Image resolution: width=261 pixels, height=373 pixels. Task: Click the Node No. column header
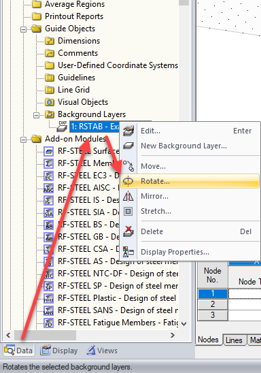(x=213, y=275)
